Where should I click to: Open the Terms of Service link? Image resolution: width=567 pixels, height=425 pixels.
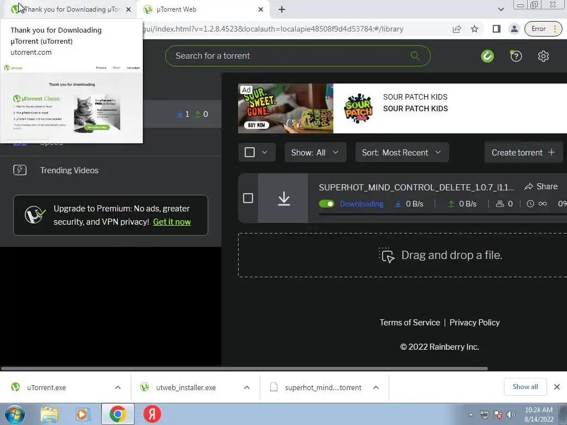click(410, 323)
